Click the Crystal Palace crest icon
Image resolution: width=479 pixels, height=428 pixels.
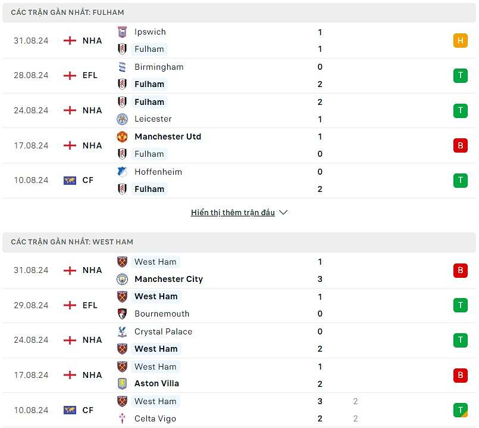point(122,331)
